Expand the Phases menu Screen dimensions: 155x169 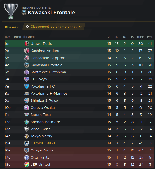coord(12,27)
